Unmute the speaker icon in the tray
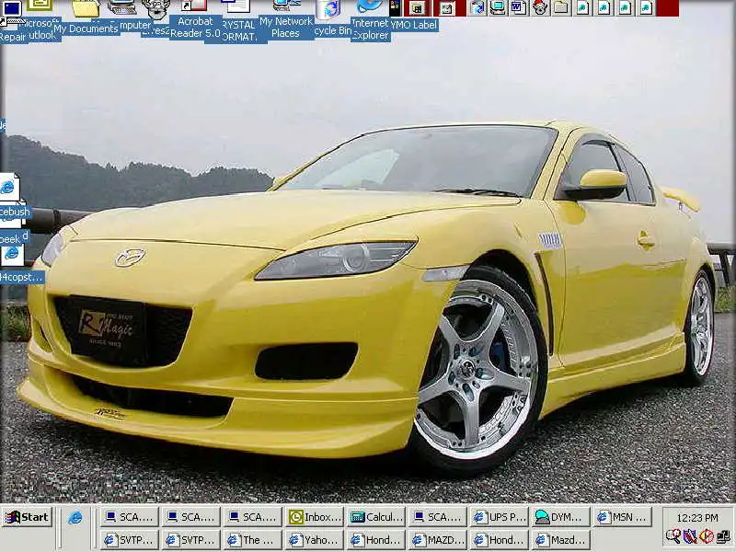Viewport: 736px width, 552px height. click(x=705, y=535)
